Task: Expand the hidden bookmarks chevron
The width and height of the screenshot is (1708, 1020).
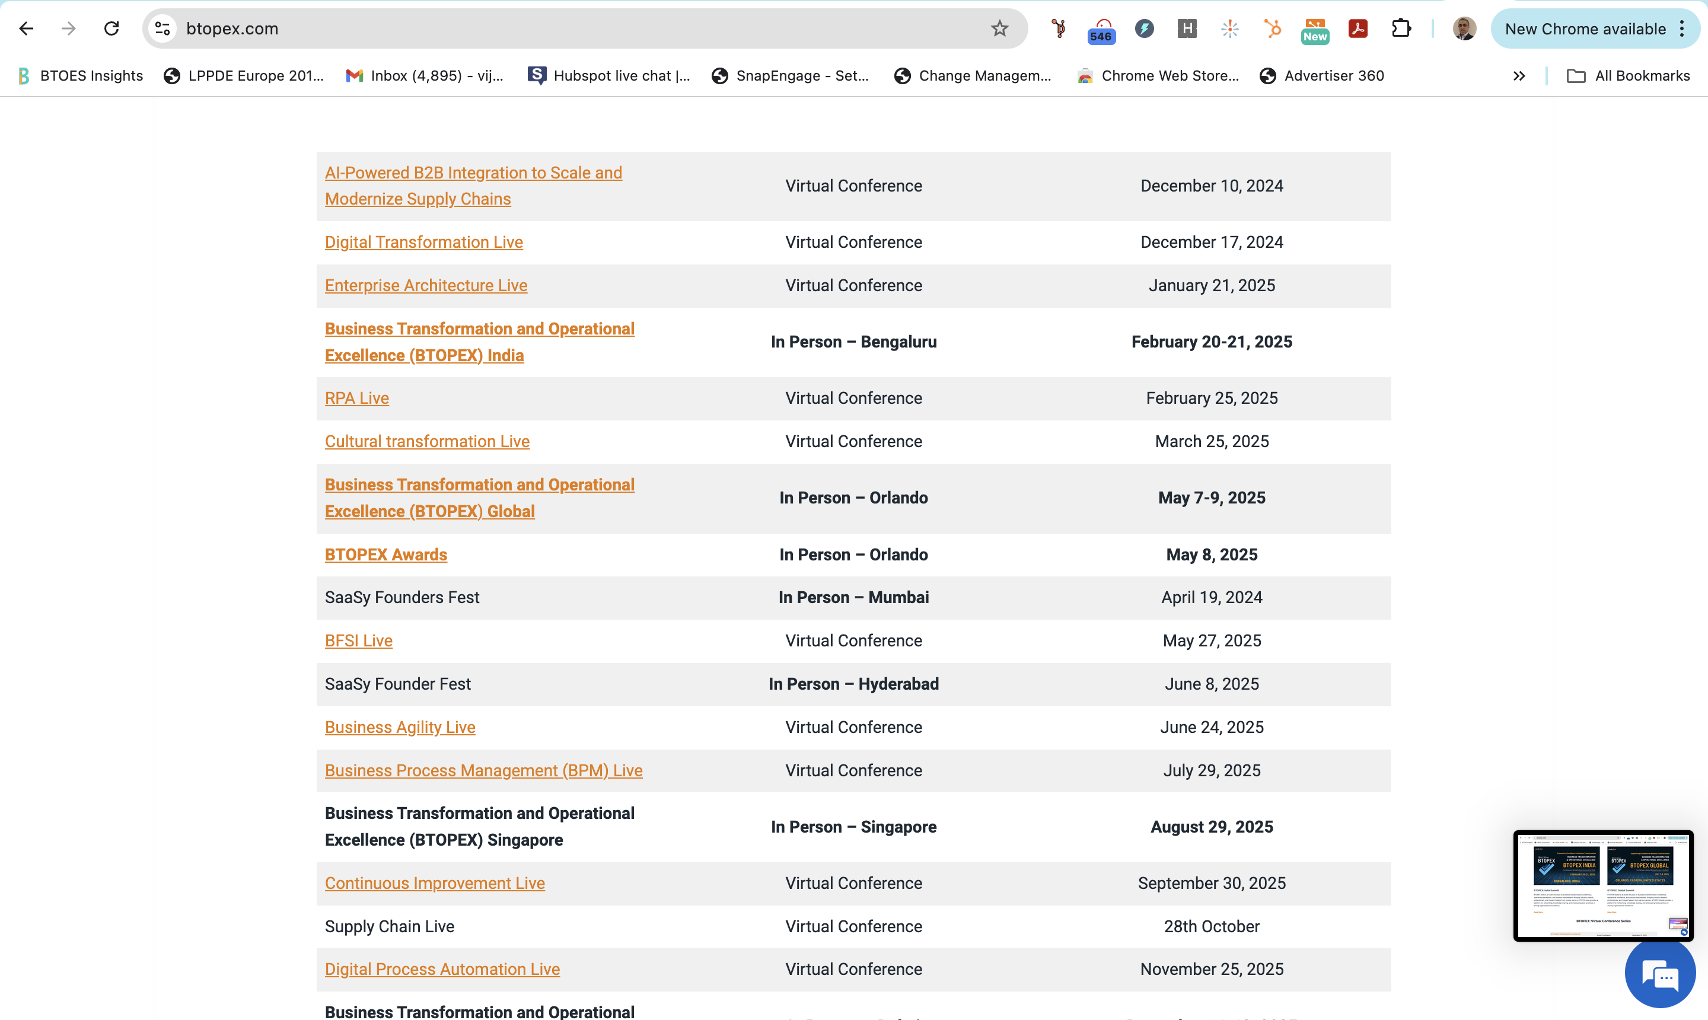Action: click(x=1519, y=76)
